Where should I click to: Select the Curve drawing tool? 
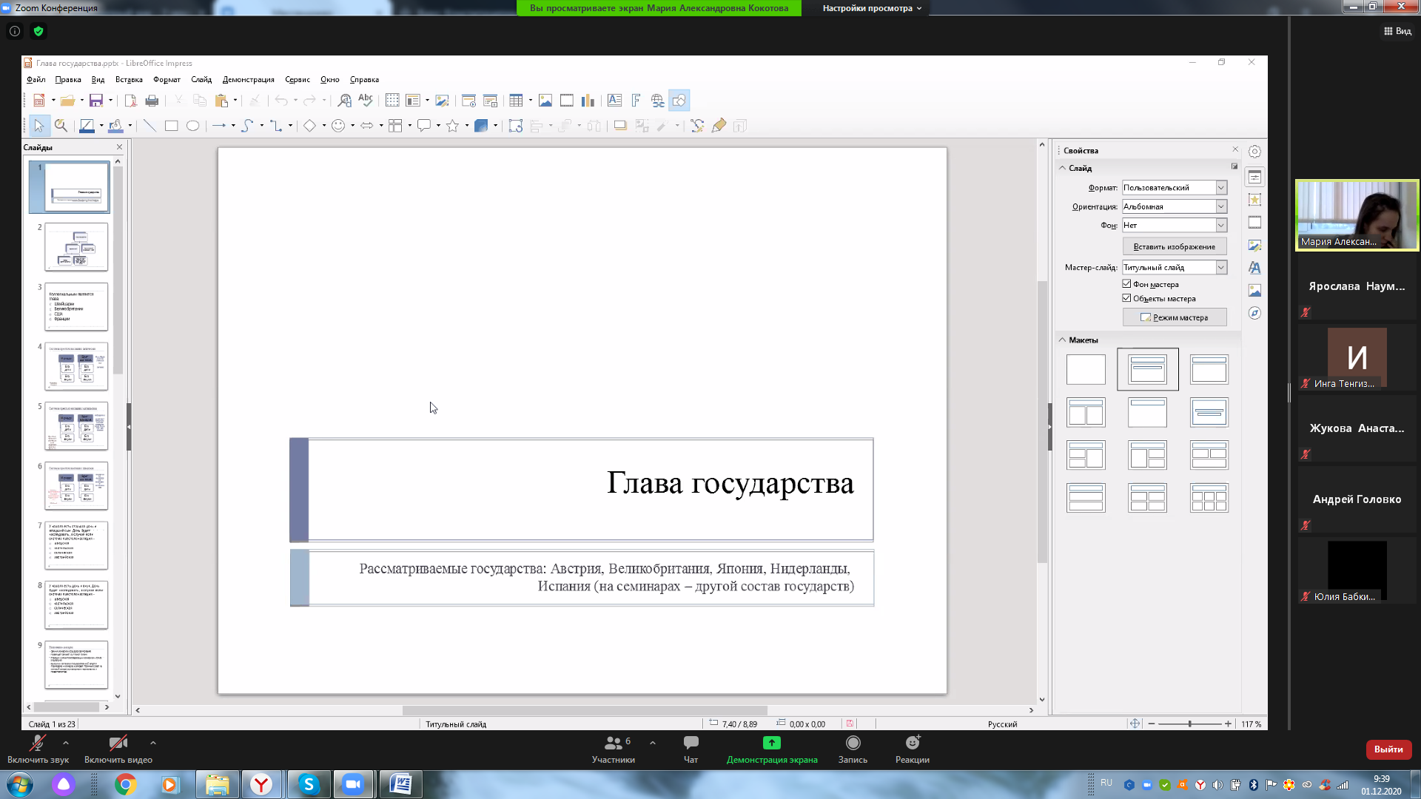(x=247, y=126)
